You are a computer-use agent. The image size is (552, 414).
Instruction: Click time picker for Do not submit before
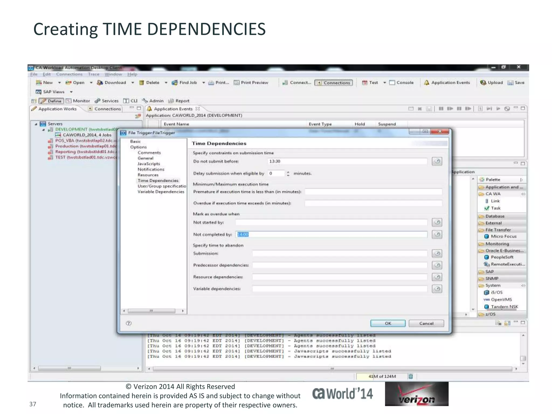[437, 161]
